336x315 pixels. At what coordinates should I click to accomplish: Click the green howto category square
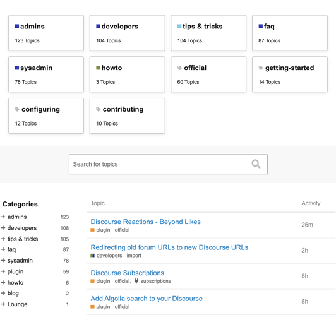[x=98, y=68]
